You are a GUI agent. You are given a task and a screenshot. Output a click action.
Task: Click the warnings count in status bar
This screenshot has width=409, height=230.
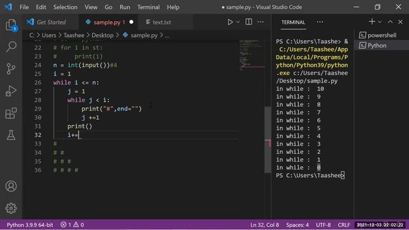(79, 225)
